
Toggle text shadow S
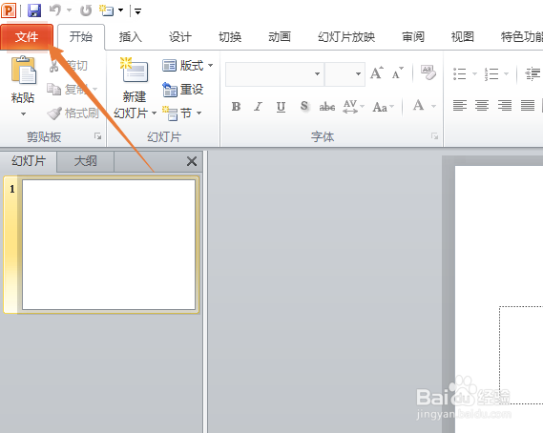tap(304, 106)
